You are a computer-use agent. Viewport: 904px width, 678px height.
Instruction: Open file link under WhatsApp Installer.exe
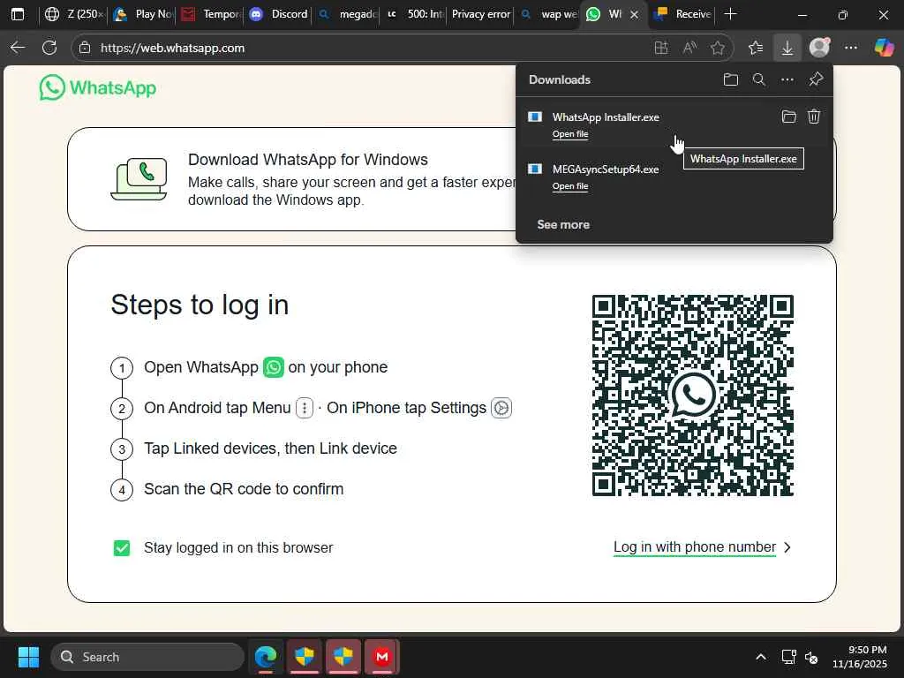570,134
